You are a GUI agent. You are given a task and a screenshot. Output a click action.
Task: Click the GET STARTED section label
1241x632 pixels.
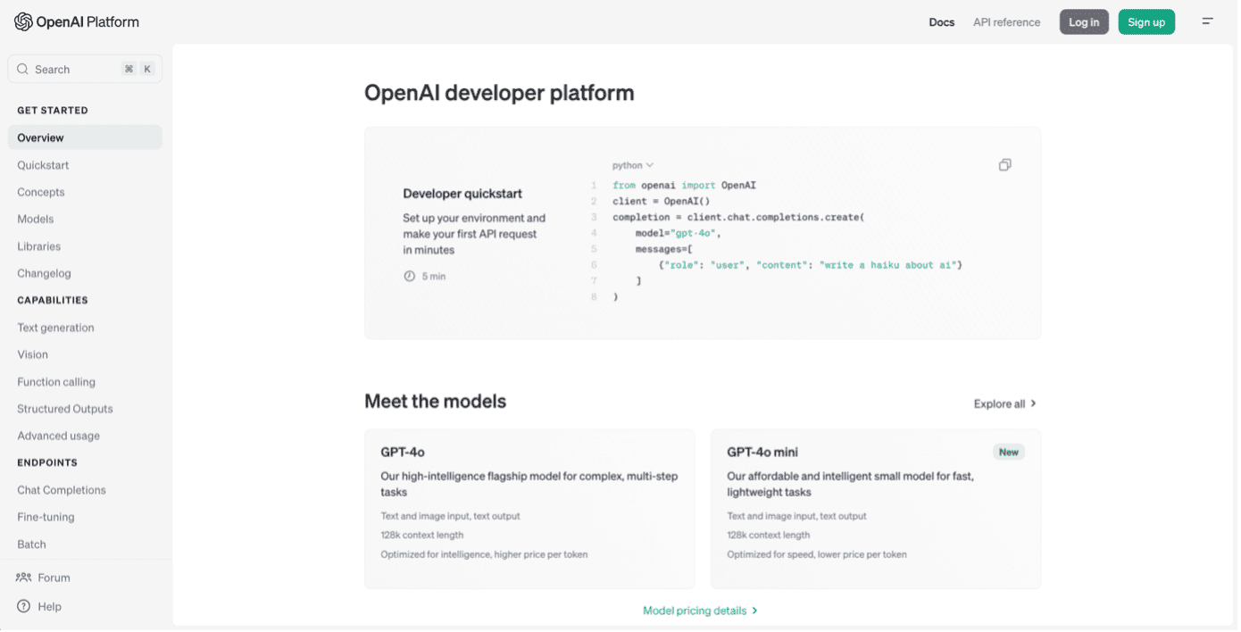(53, 111)
